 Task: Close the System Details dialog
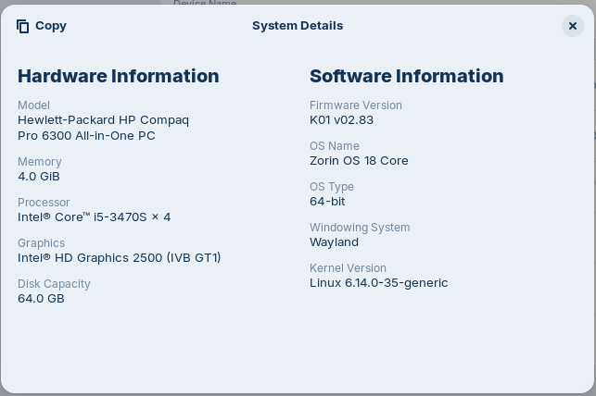pyautogui.click(x=573, y=26)
